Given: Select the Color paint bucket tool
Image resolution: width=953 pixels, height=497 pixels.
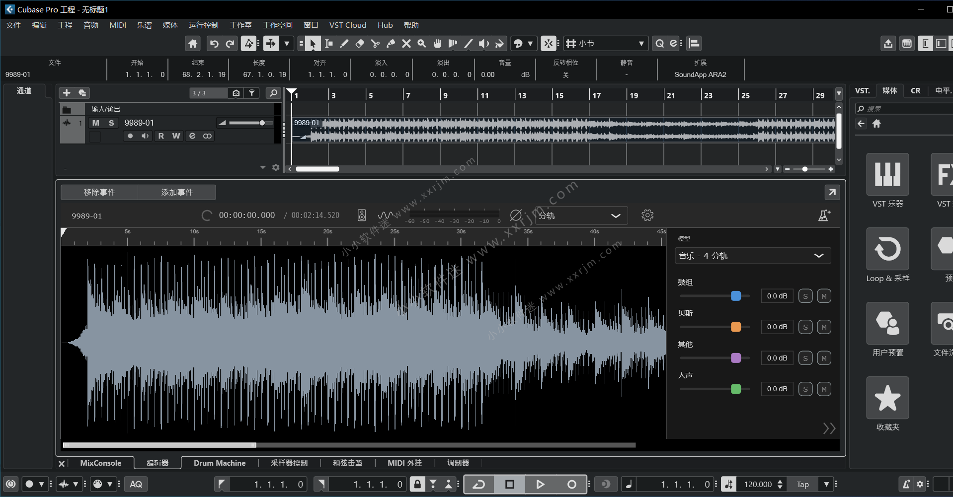Looking at the screenshot, I should [499, 44].
